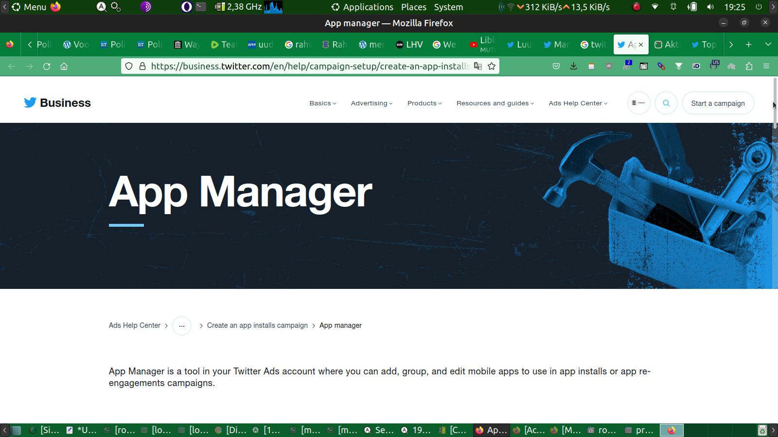This screenshot has height=437, width=778.
Task: Switch to the '[Di…' taskbar window
Action: coord(231,430)
